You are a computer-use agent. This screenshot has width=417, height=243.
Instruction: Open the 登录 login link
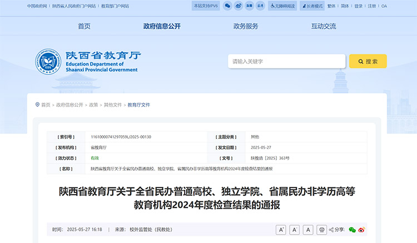pyautogui.click(x=359, y=6)
